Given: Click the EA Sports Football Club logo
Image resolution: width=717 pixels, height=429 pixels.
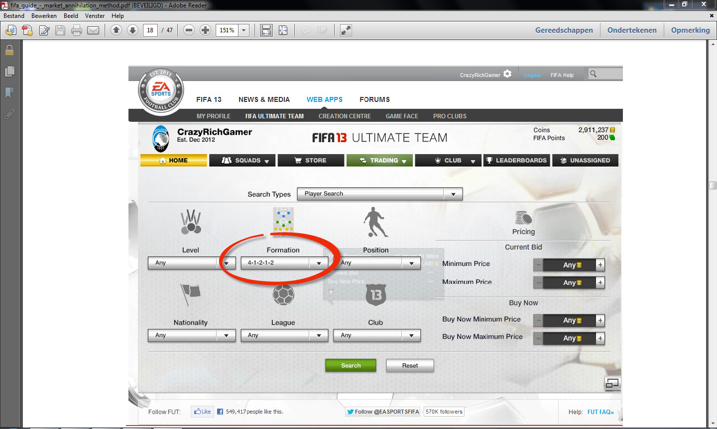Looking at the screenshot, I should (x=161, y=90).
